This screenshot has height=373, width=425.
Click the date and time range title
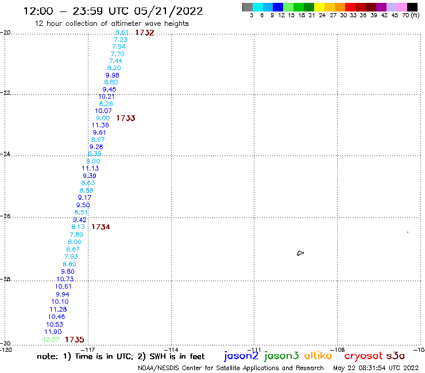coord(113,11)
